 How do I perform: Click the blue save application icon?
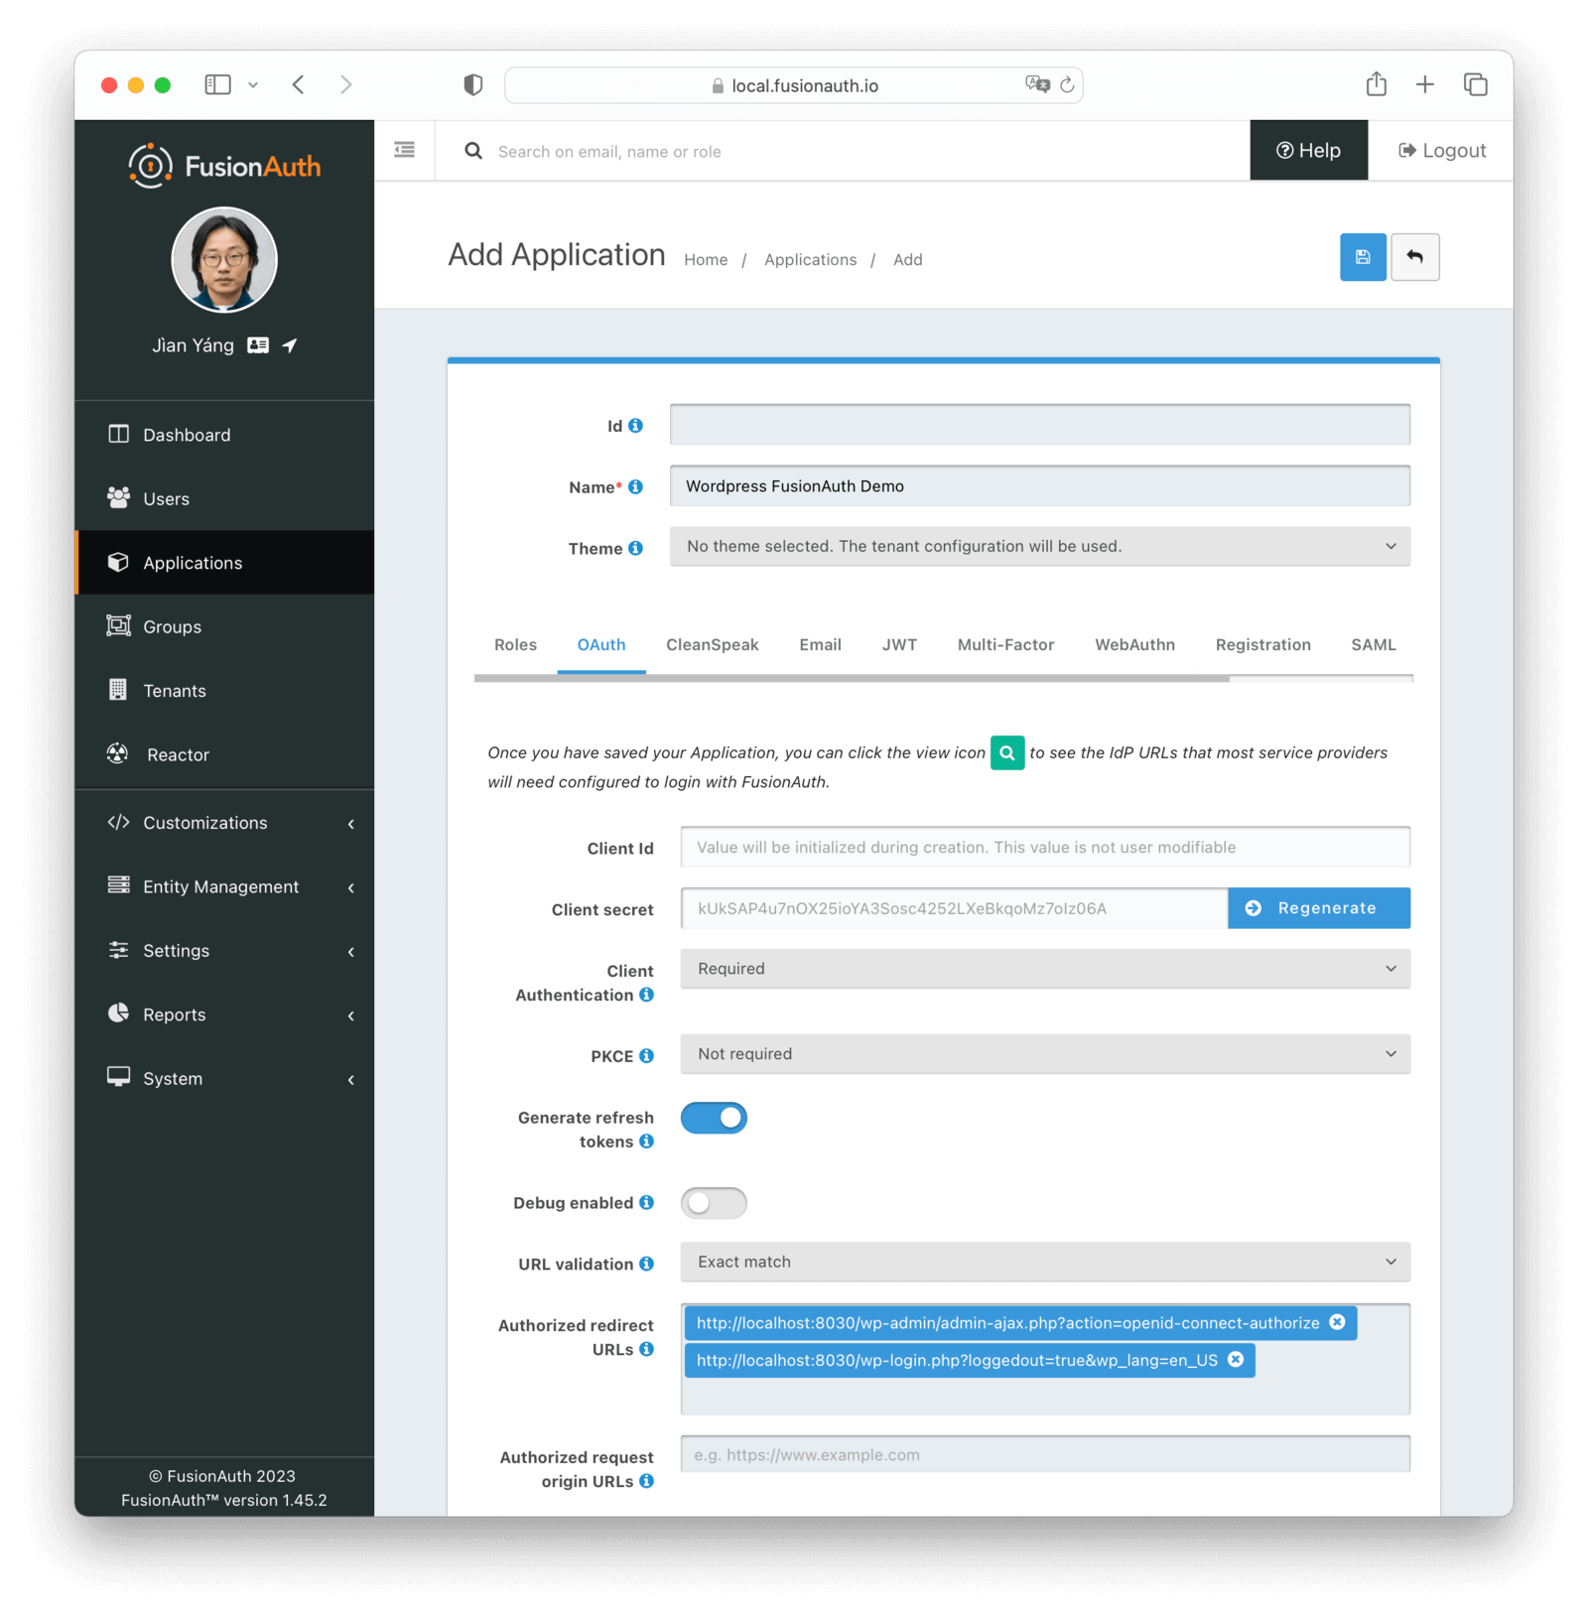1363,257
